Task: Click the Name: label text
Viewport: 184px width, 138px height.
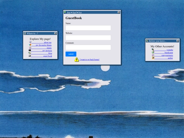Action: pyautogui.click(x=68, y=24)
